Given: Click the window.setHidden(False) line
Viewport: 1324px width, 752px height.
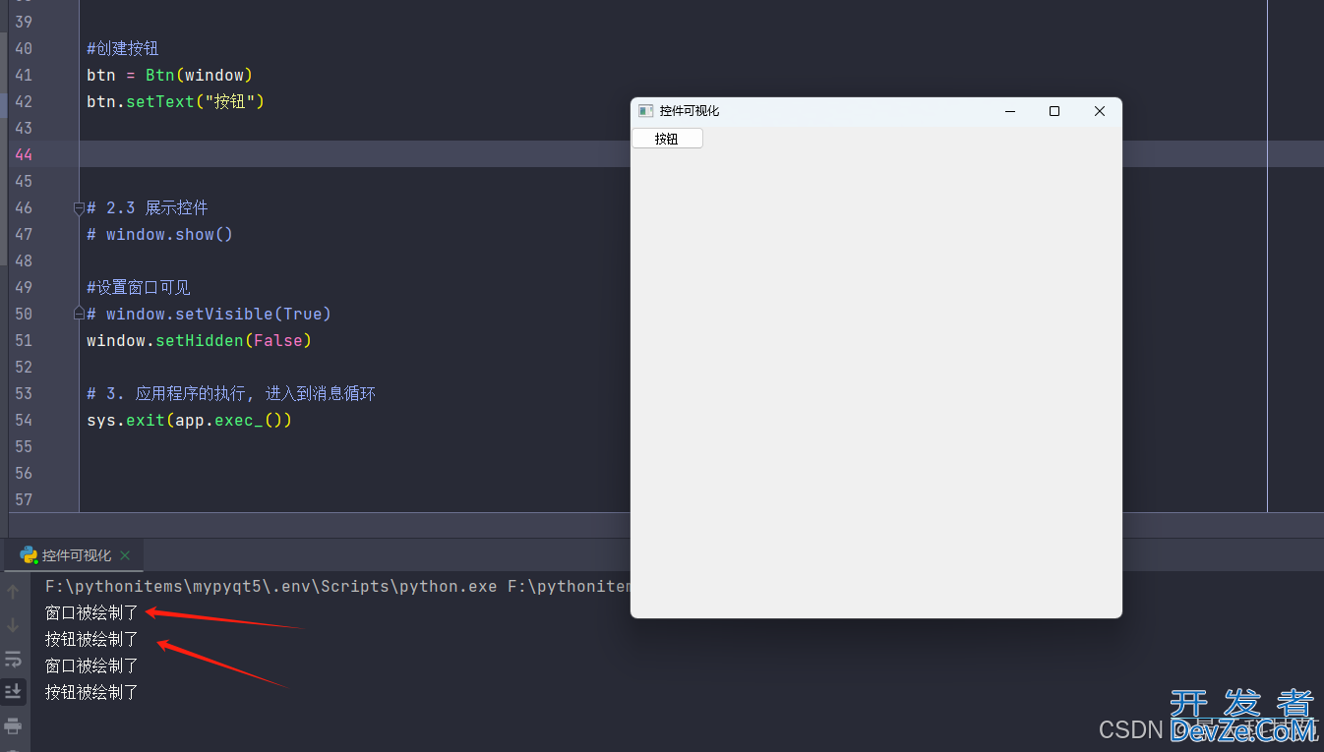Looking at the screenshot, I should pyautogui.click(x=199, y=340).
